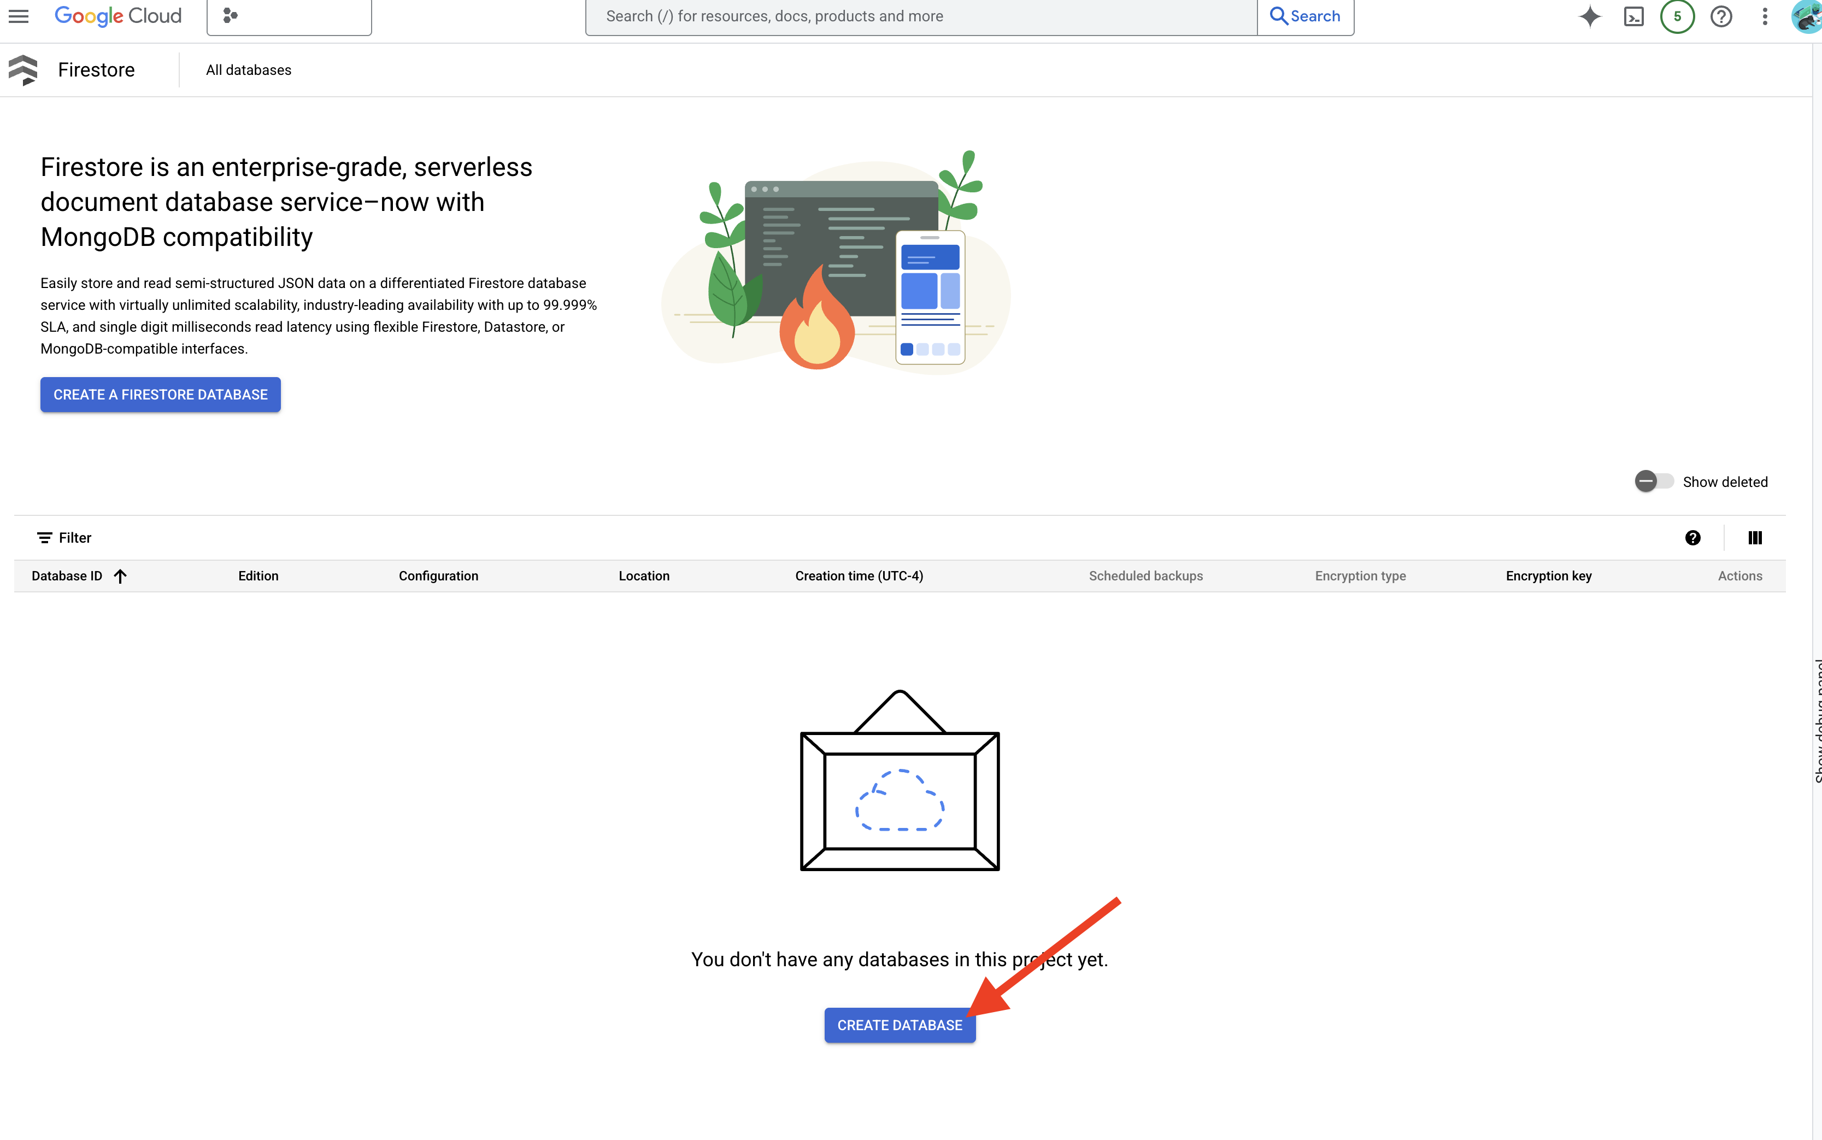Toggle sort order on Database ID column

[x=121, y=575]
